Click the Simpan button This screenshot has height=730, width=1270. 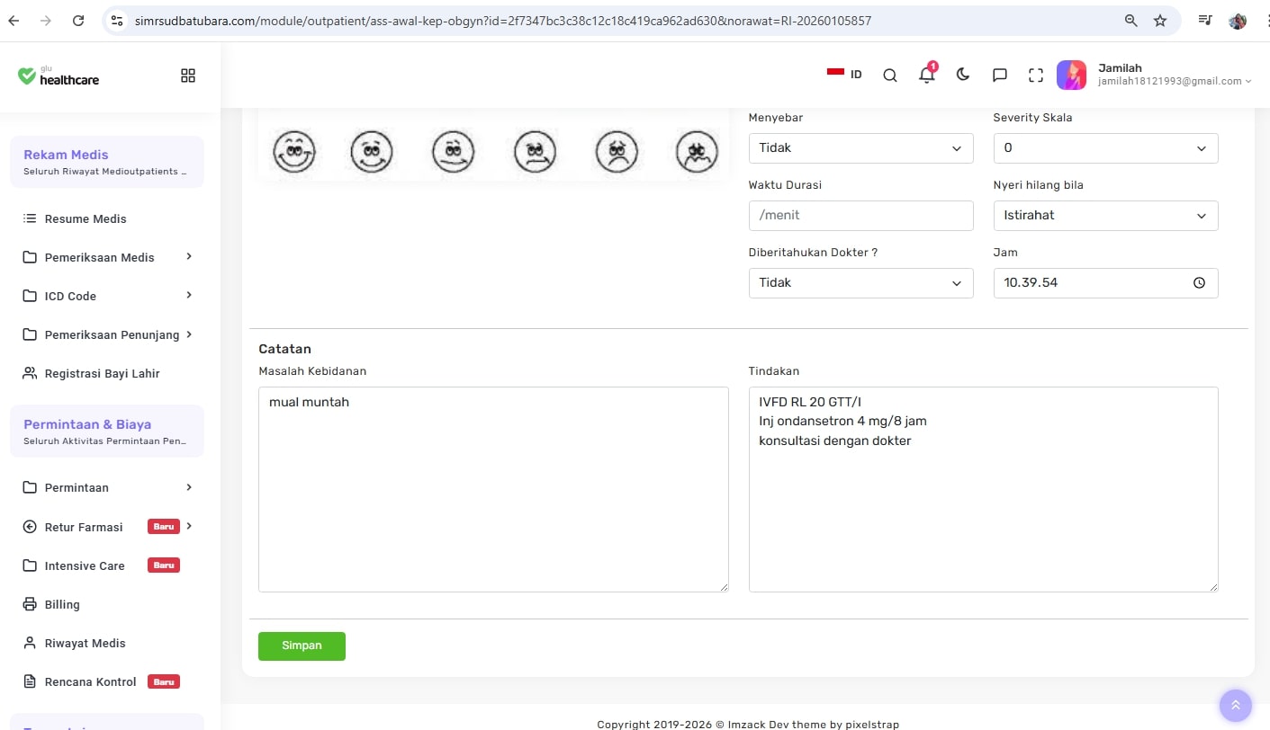(302, 646)
